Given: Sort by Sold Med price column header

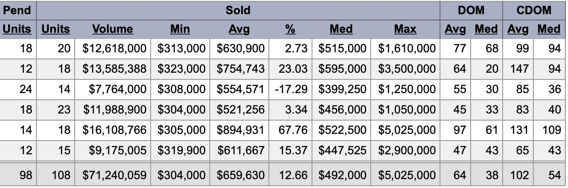Looking at the screenshot, I should (341, 29).
